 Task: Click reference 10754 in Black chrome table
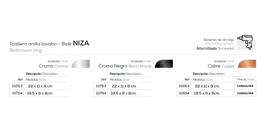point(101,93)
